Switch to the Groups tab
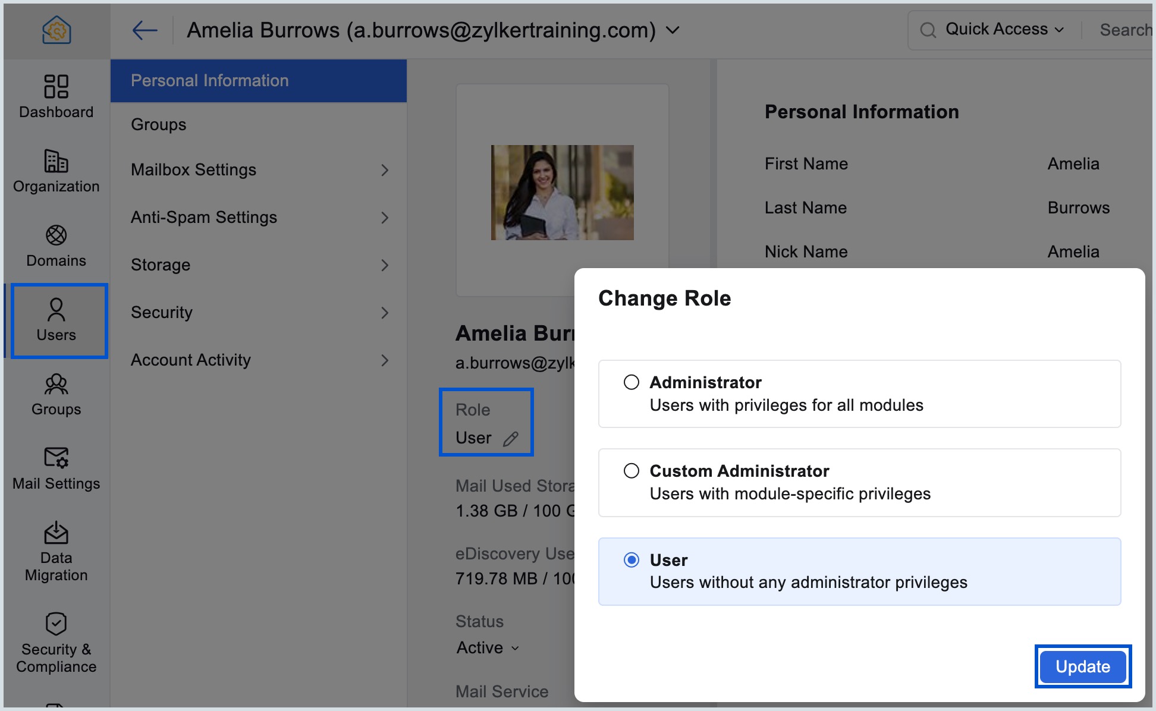The width and height of the screenshot is (1156, 711). pos(158,124)
